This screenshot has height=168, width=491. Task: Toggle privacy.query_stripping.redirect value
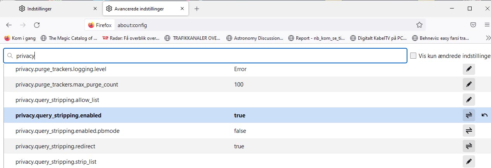469,146
